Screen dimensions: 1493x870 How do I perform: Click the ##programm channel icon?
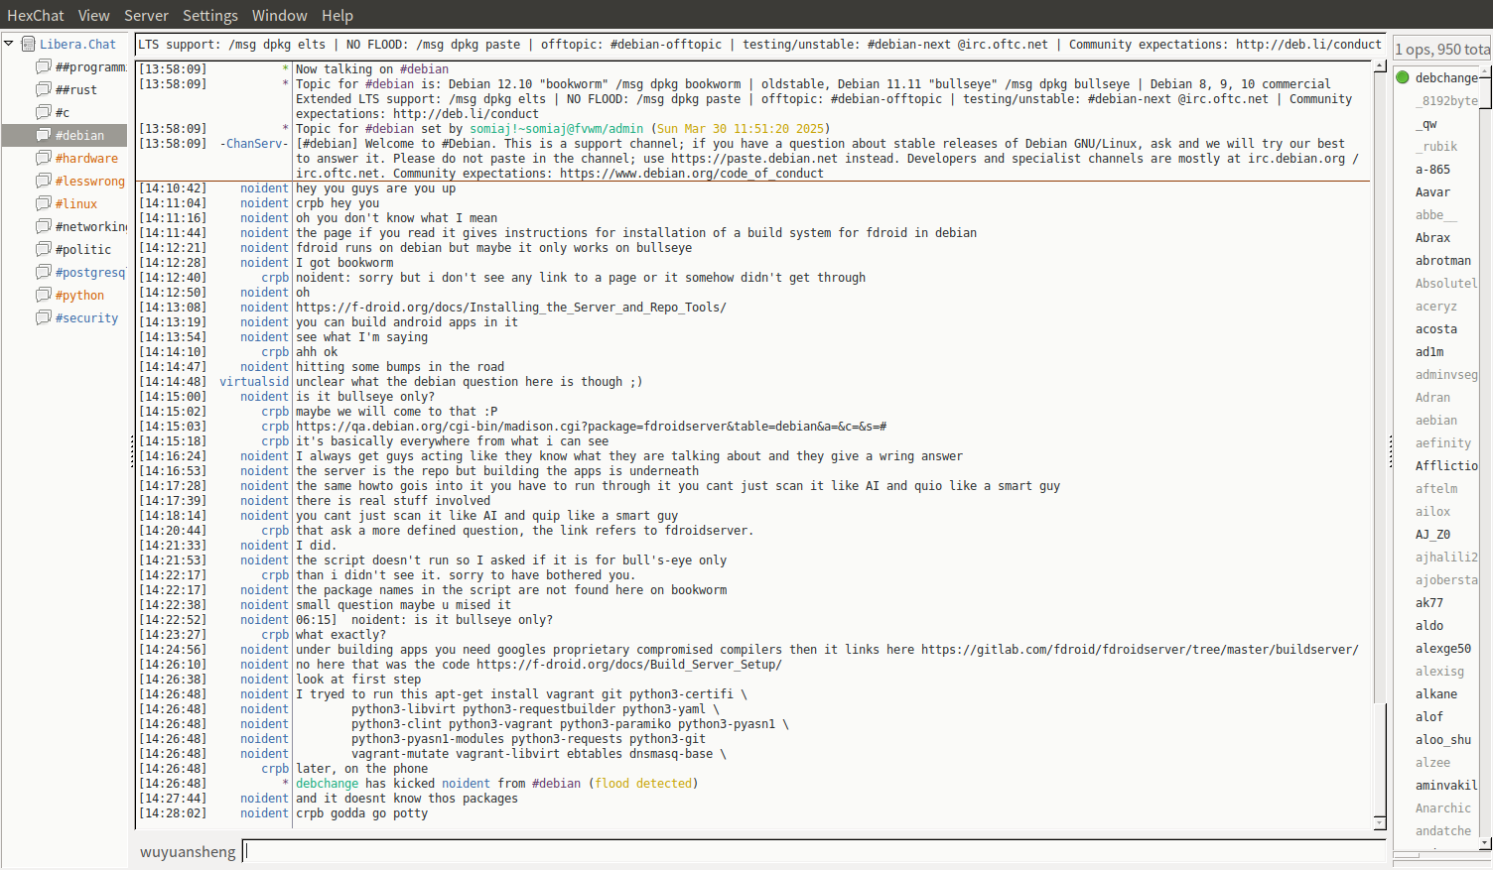pos(44,66)
